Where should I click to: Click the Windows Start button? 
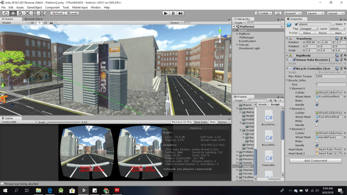tap(5, 190)
